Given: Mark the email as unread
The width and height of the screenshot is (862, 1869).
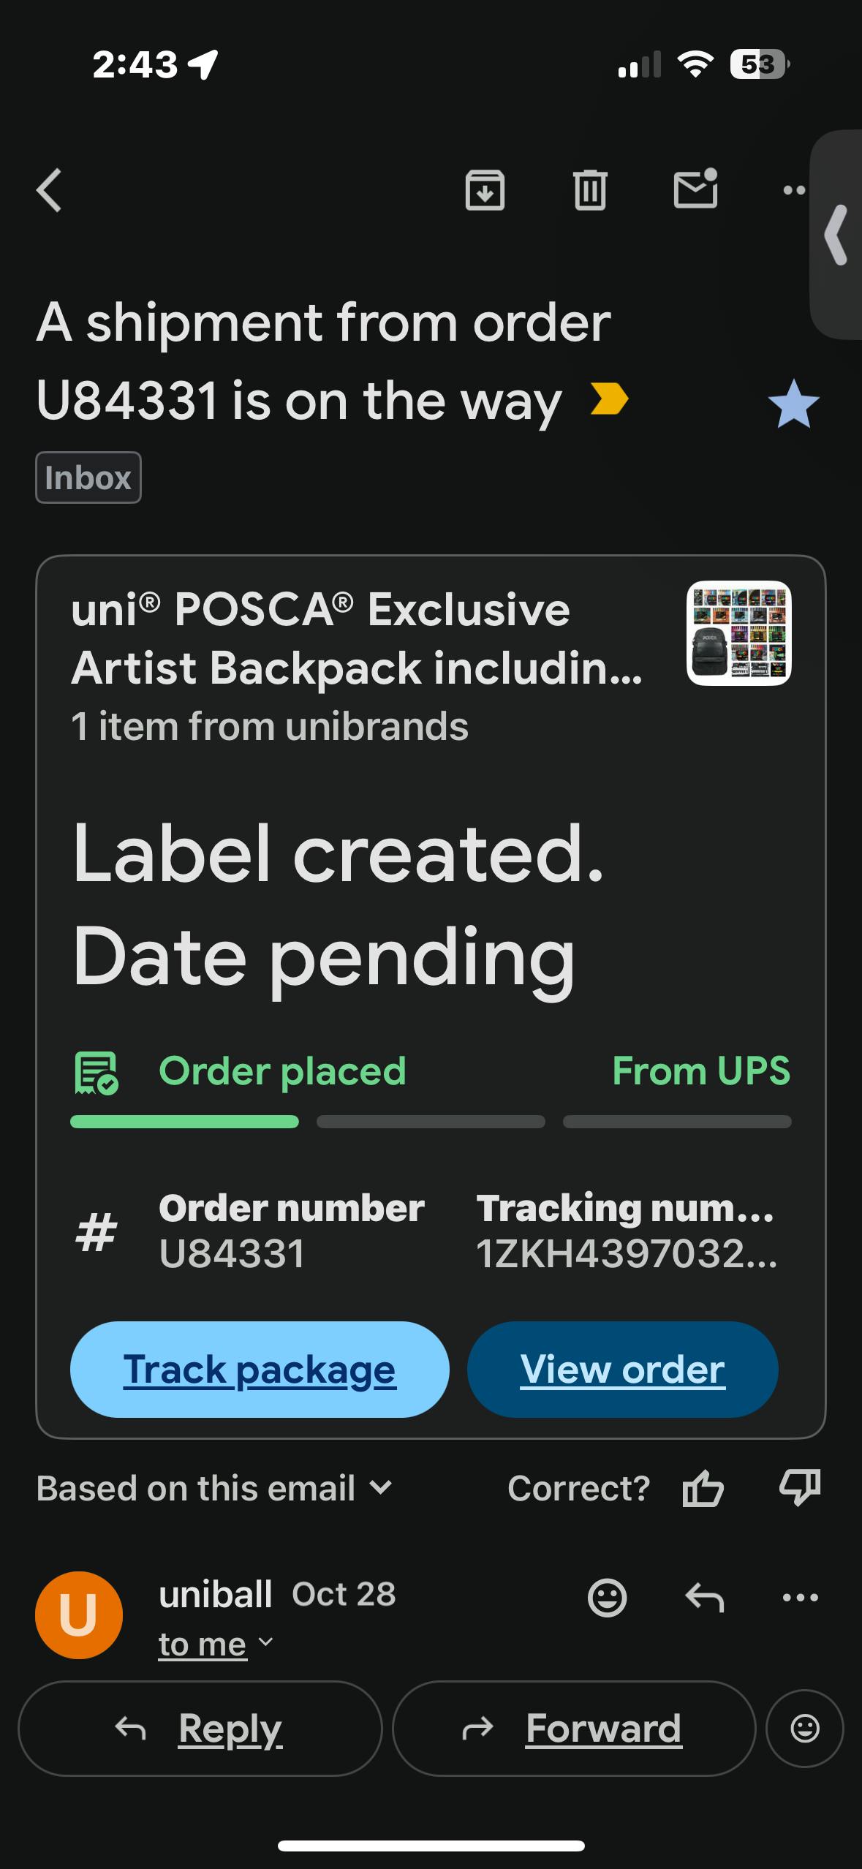Looking at the screenshot, I should [695, 189].
